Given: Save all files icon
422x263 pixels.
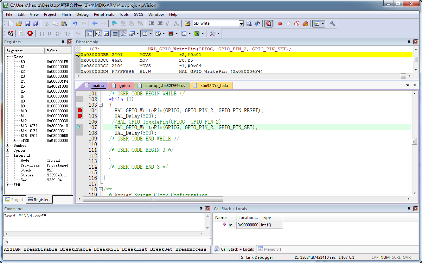Looking at the screenshot, I should 36,24.
